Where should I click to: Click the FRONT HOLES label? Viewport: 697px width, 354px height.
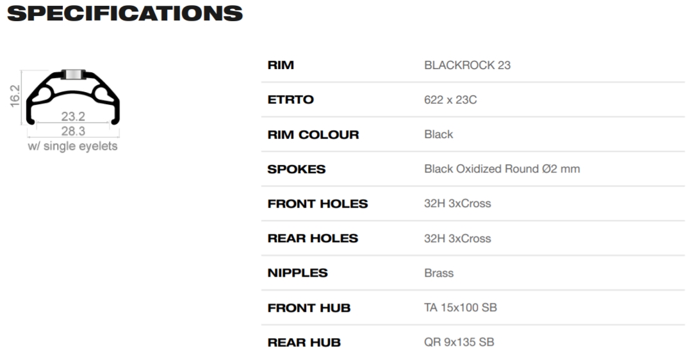tap(317, 204)
